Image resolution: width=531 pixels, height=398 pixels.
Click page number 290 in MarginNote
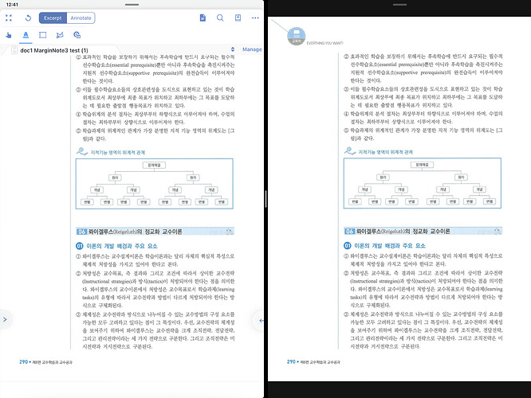[23, 362]
